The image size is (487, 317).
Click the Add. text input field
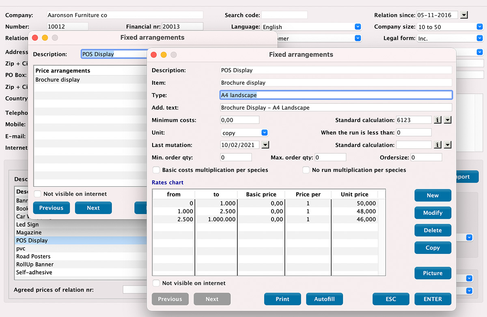336,107
